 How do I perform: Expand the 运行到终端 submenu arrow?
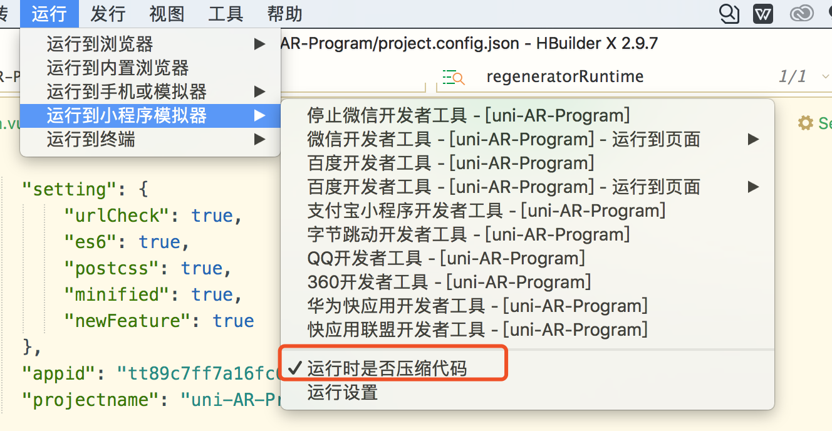tap(259, 139)
